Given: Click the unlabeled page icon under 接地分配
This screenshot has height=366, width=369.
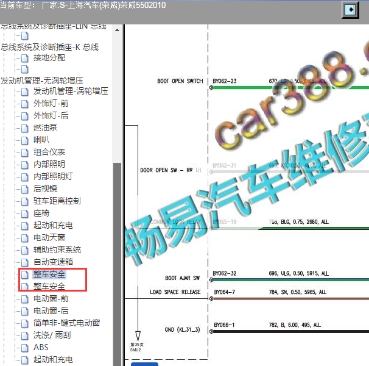Looking at the screenshot, I should point(25,70).
